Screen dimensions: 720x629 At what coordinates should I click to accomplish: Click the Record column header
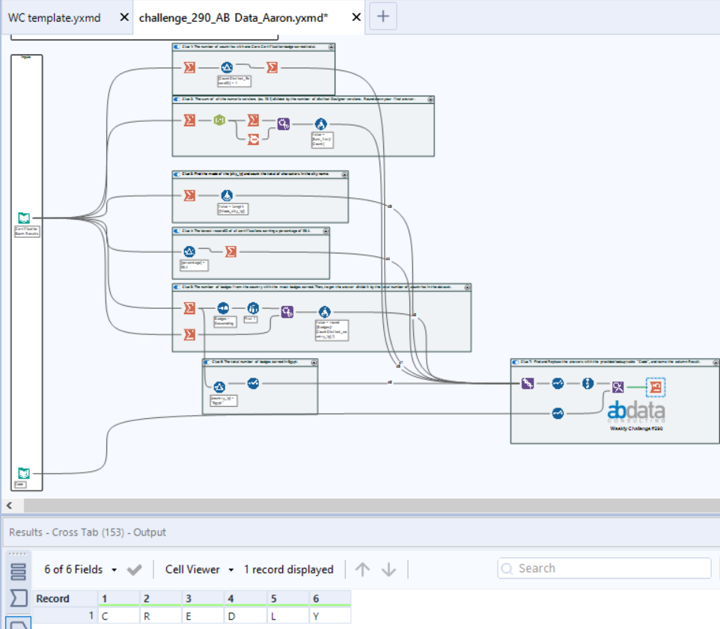(65, 599)
